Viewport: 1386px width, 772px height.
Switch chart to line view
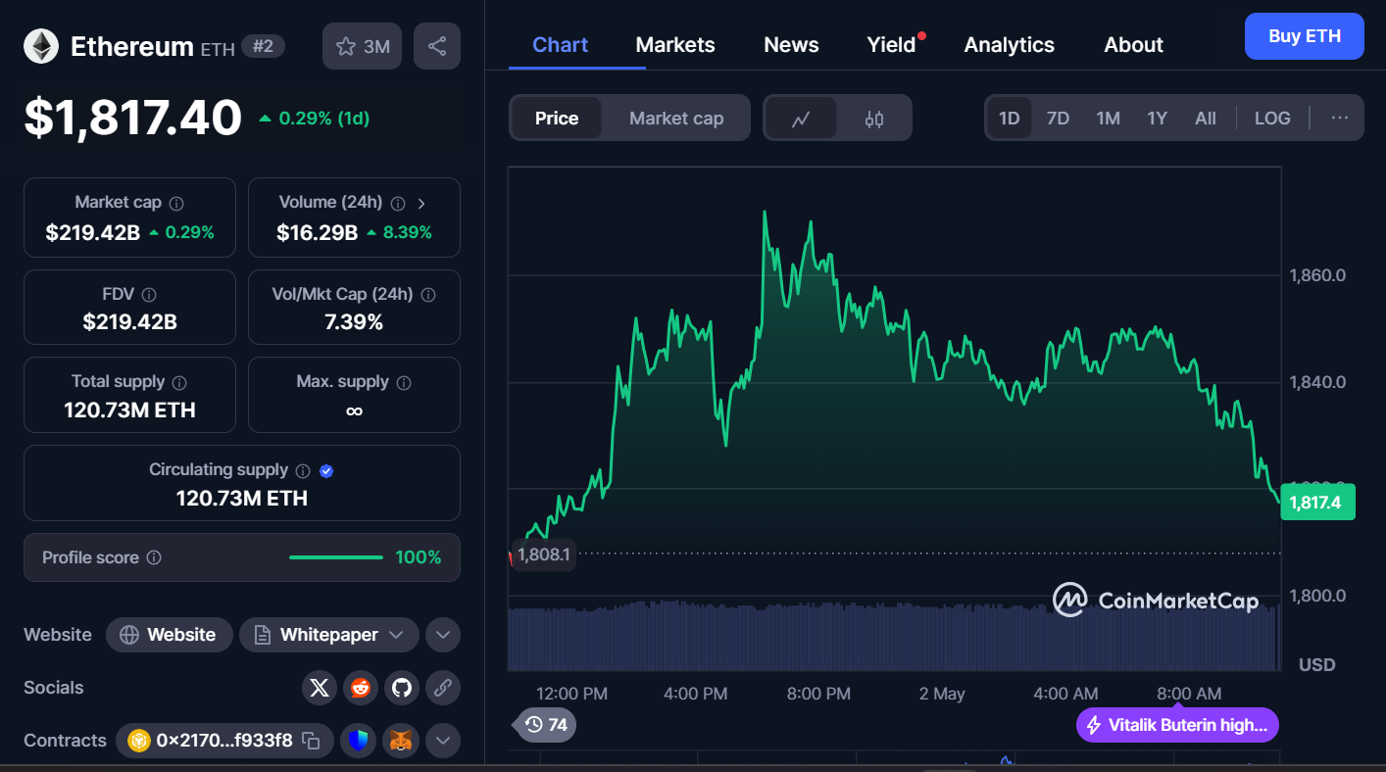coord(801,119)
